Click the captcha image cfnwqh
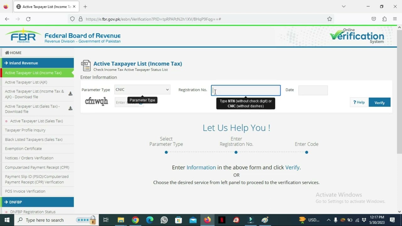The height and width of the screenshot is (226, 402). [96, 101]
